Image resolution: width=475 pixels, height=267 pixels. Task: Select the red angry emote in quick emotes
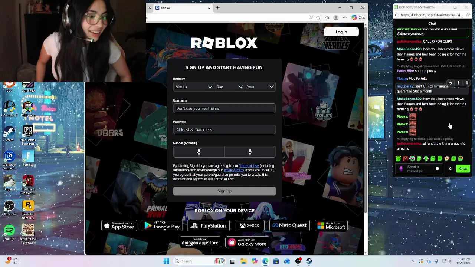tap(405, 159)
